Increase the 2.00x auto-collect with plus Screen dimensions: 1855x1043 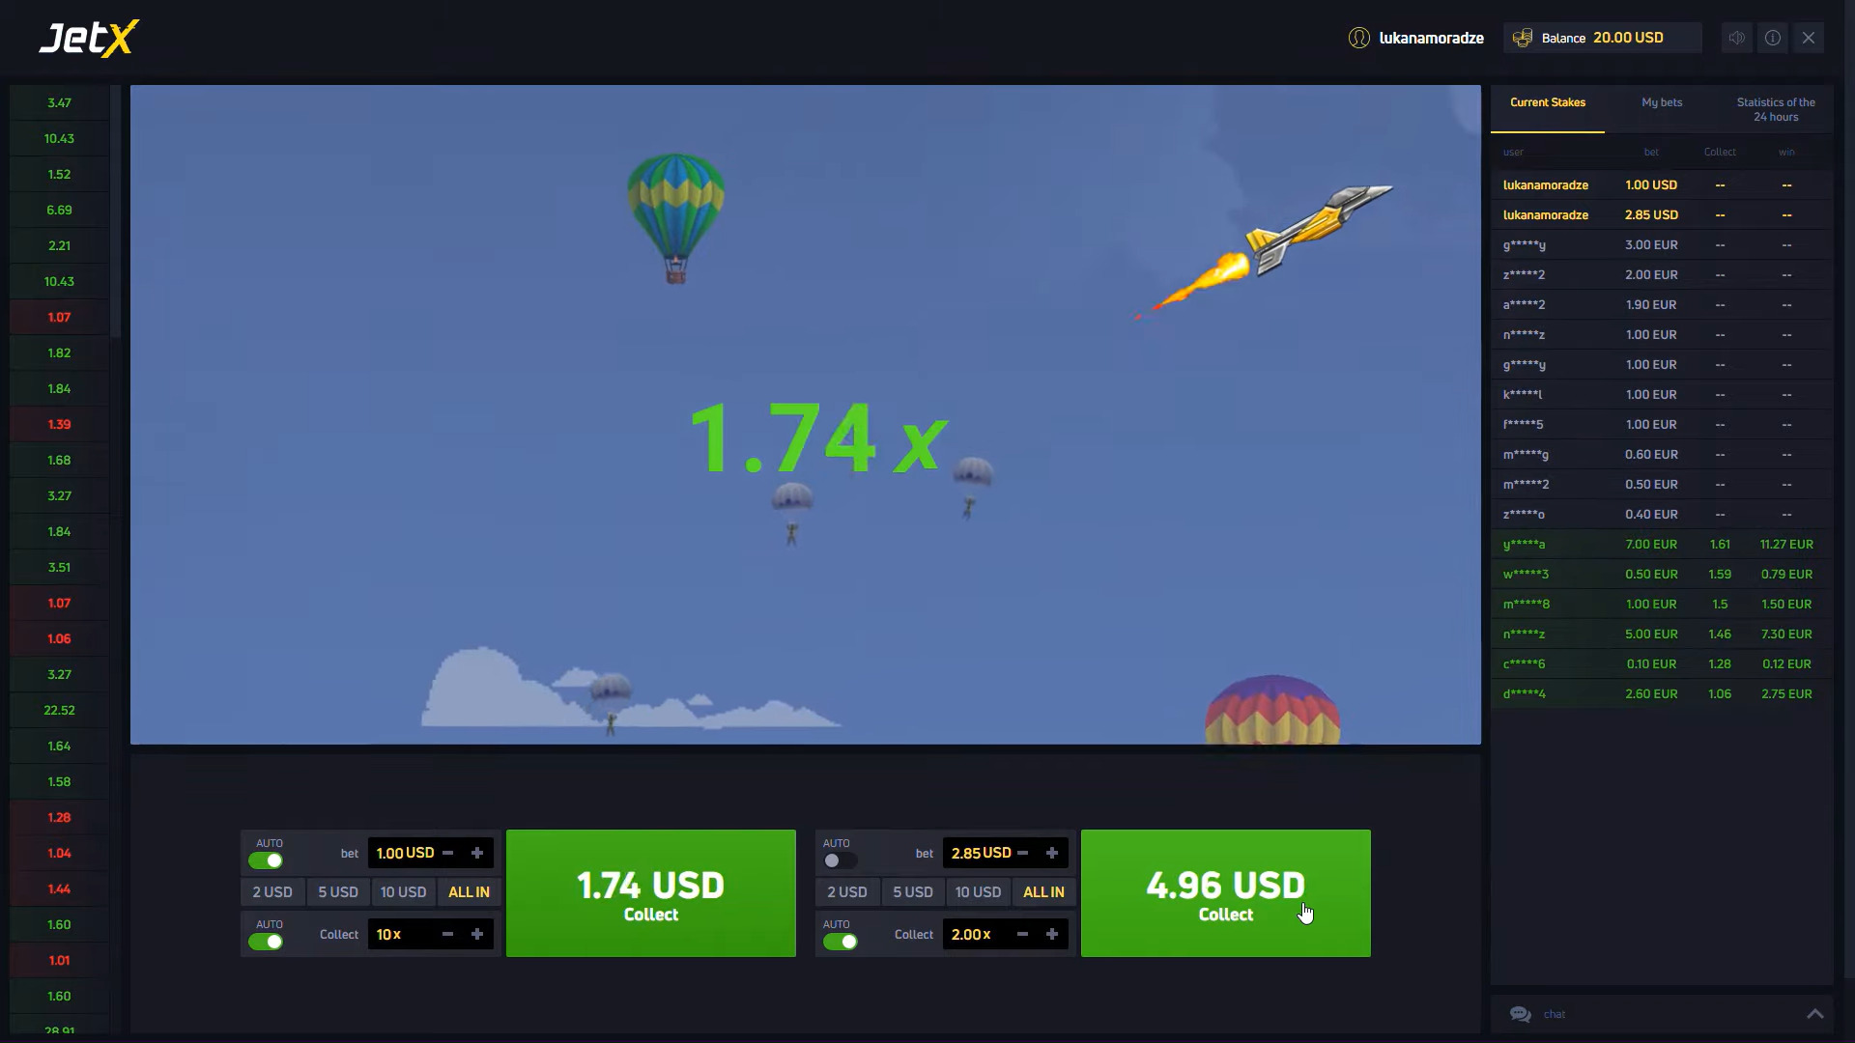click(1052, 934)
